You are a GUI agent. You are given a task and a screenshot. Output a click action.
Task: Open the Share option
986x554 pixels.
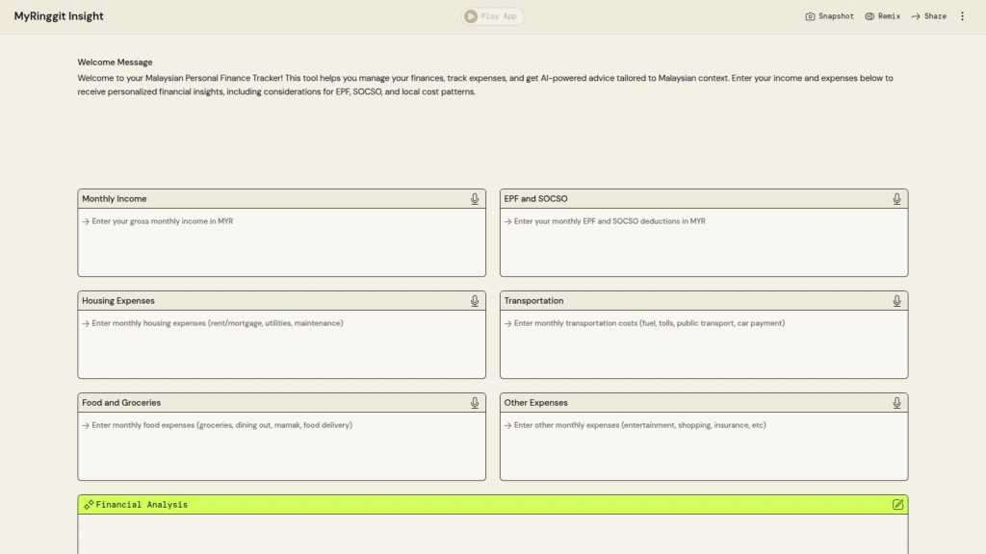928,16
